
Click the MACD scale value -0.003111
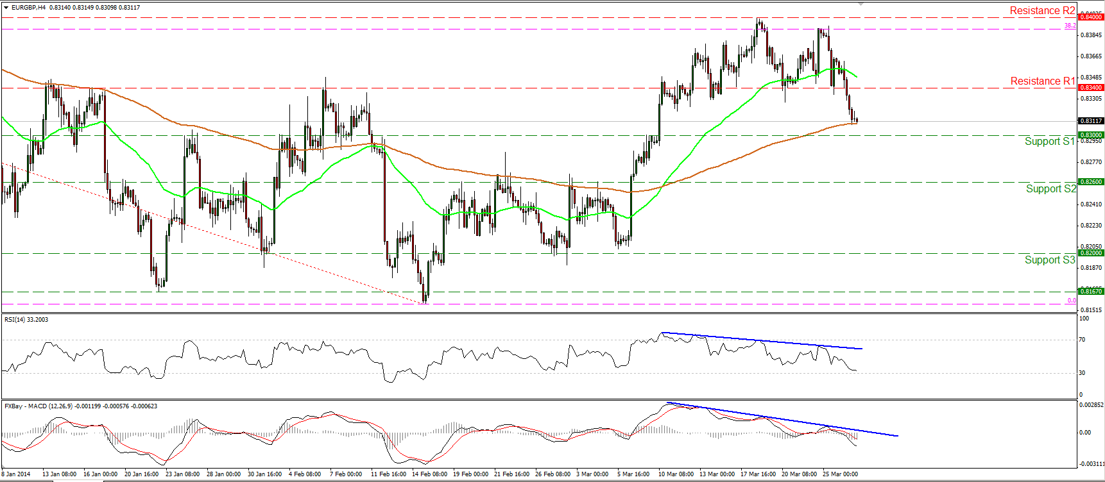[1092, 463]
